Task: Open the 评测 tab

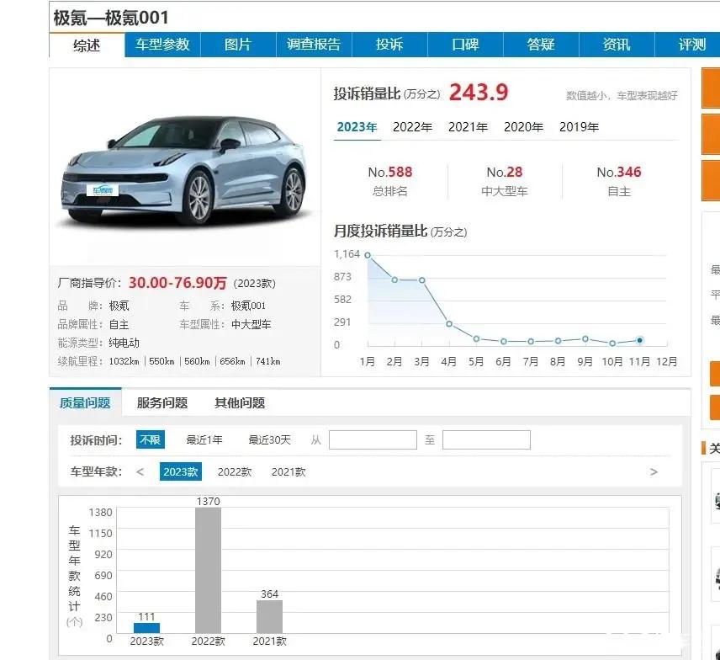Action: click(x=691, y=45)
